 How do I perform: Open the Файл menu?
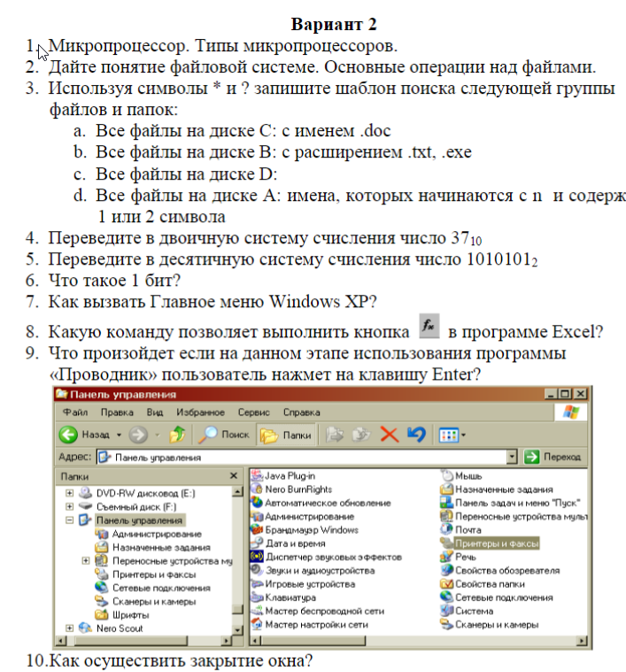click(x=75, y=413)
